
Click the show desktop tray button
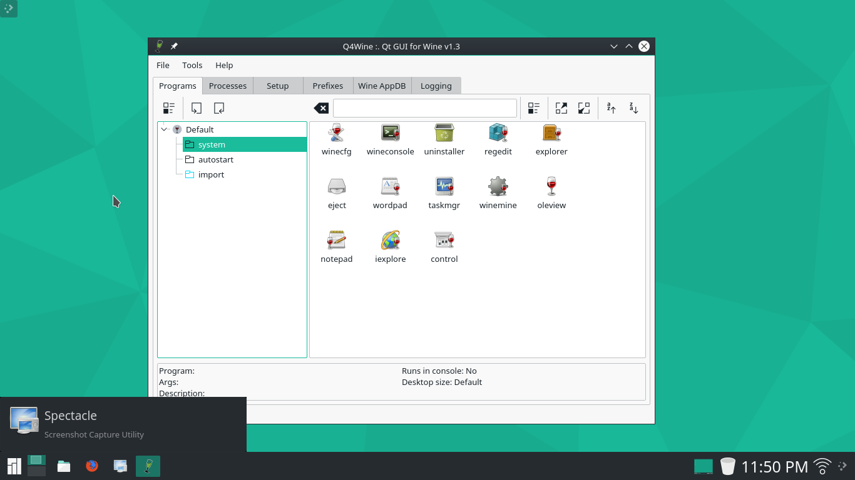(704, 466)
